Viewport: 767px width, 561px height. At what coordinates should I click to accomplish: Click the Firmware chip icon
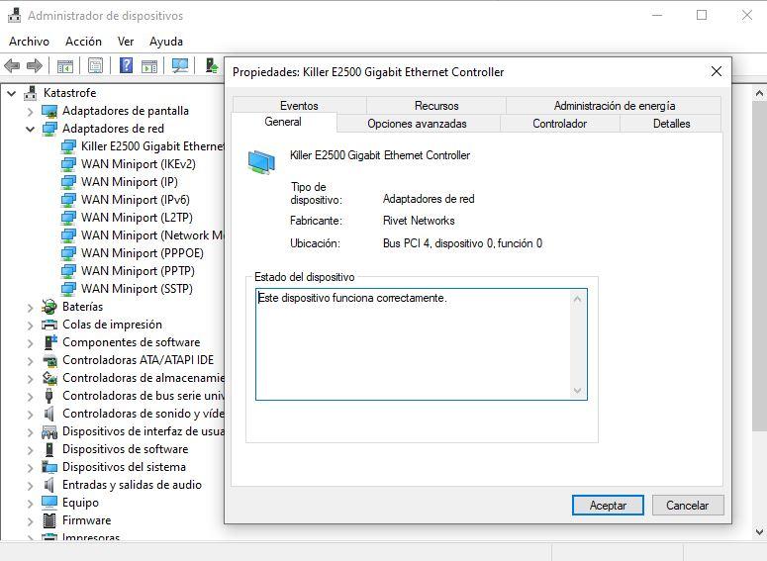coord(49,520)
